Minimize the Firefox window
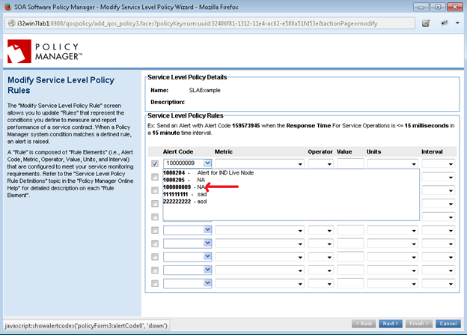The height and width of the screenshot is (335, 467). coord(421,7)
